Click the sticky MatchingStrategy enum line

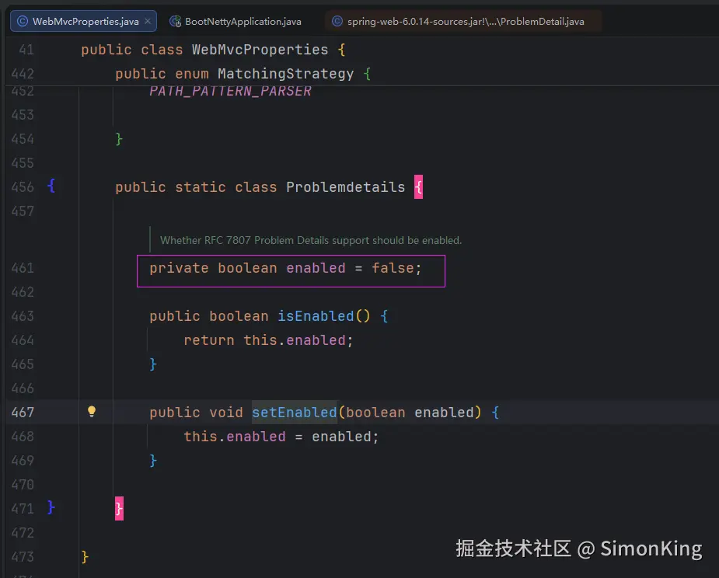243,74
